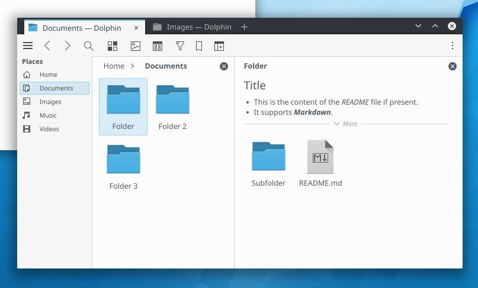
Task: Go forward with the right arrow
Action: click(x=68, y=46)
